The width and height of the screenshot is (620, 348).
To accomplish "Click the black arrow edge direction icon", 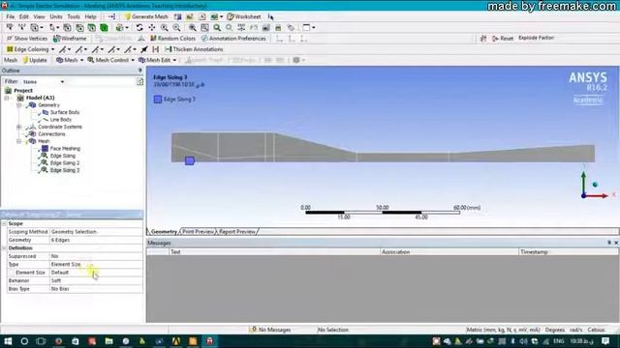I will point(144,49).
